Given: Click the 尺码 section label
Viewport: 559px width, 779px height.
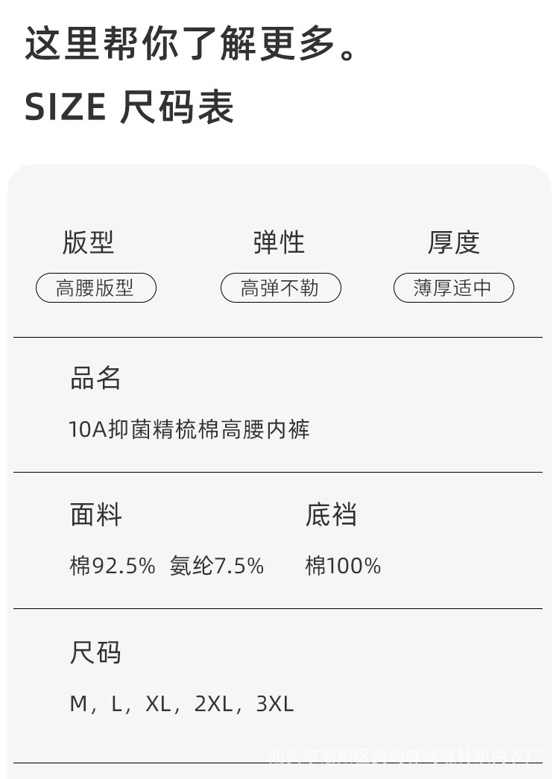Looking at the screenshot, I should coord(95,652).
